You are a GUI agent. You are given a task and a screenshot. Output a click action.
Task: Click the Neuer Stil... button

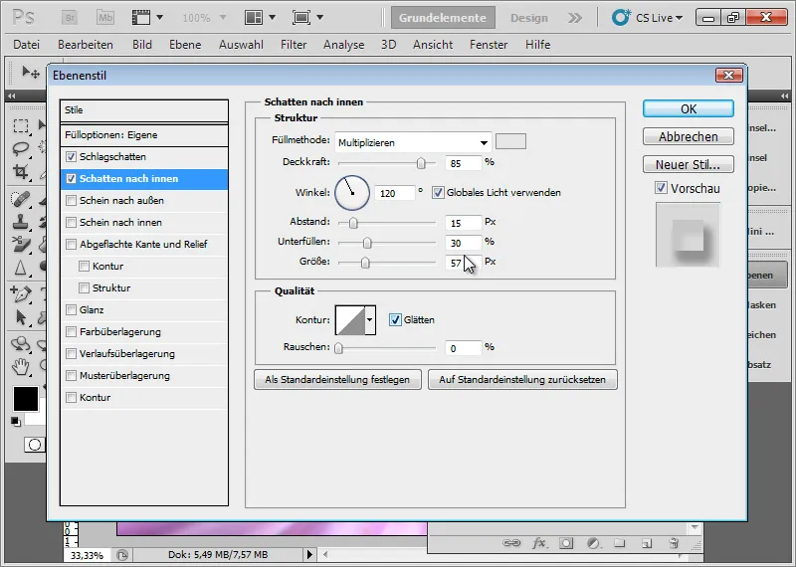click(x=689, y=164)
